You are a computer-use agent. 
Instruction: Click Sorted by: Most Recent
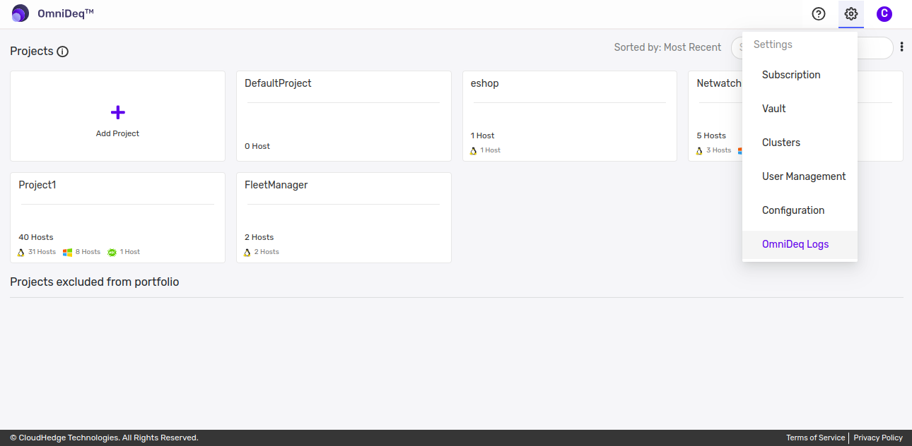[x=667, y=47]
